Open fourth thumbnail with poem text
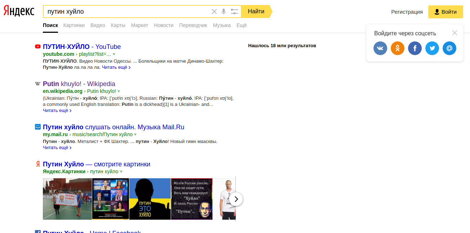 [x=192, y=199]
